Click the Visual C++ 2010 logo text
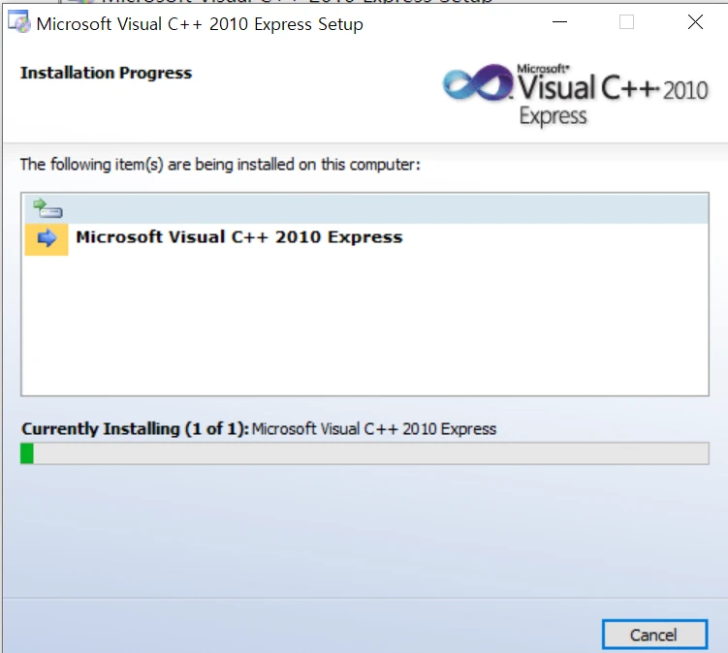 coord(611,89)
